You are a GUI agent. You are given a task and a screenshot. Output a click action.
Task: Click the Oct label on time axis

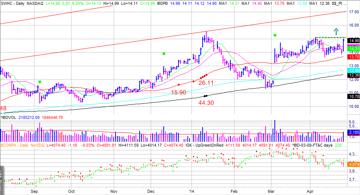coord(71,191)
